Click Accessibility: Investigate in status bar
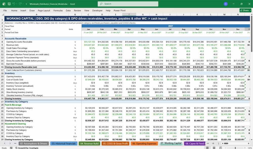253x149 pixels. (x=27, y=148)
